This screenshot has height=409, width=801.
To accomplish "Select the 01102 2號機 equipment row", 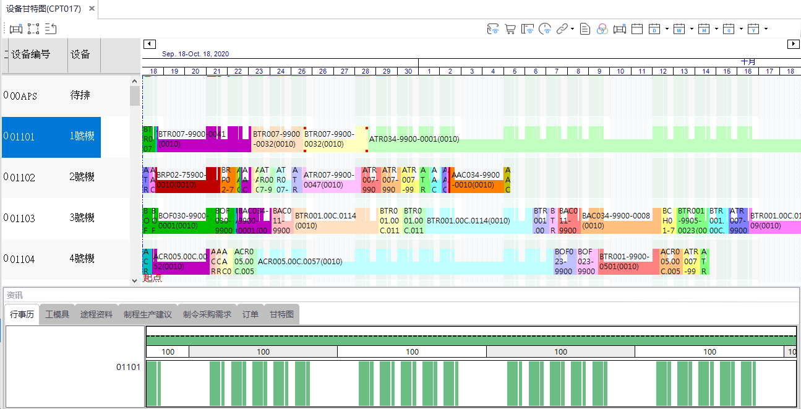I will point(51,178).
